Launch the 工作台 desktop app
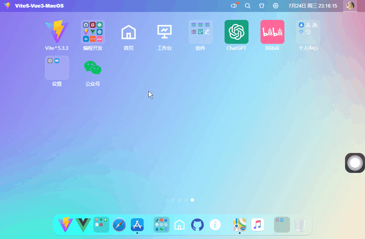The width and height of the screenshot is (365, 239). 164,32
